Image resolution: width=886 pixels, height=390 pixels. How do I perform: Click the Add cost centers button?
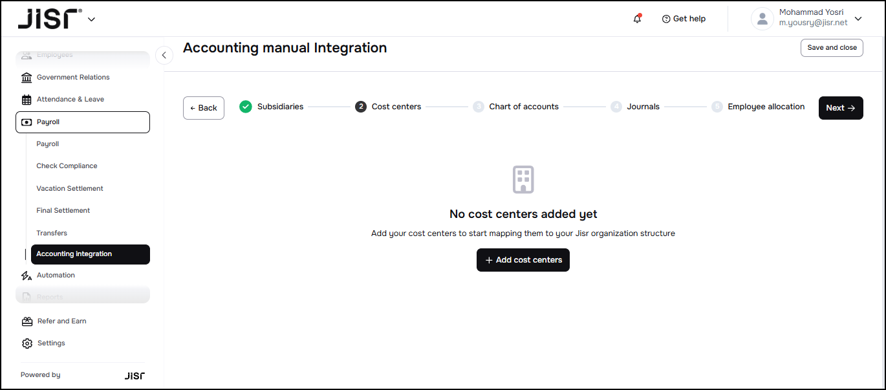[x=523, y=260]
